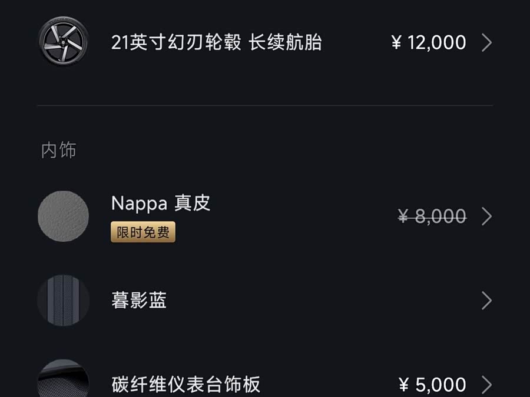
Task: Tap the Nappa leather grey texture swatch
Action: point(63,216)
